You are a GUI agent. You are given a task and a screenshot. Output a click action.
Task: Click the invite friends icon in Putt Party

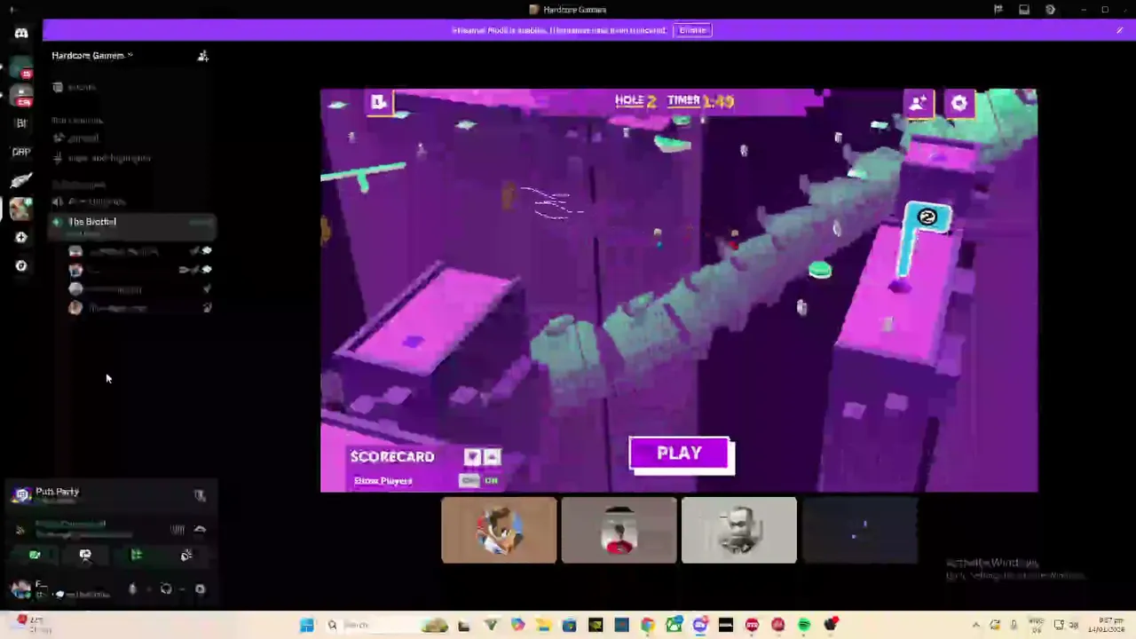coord(919,103)
